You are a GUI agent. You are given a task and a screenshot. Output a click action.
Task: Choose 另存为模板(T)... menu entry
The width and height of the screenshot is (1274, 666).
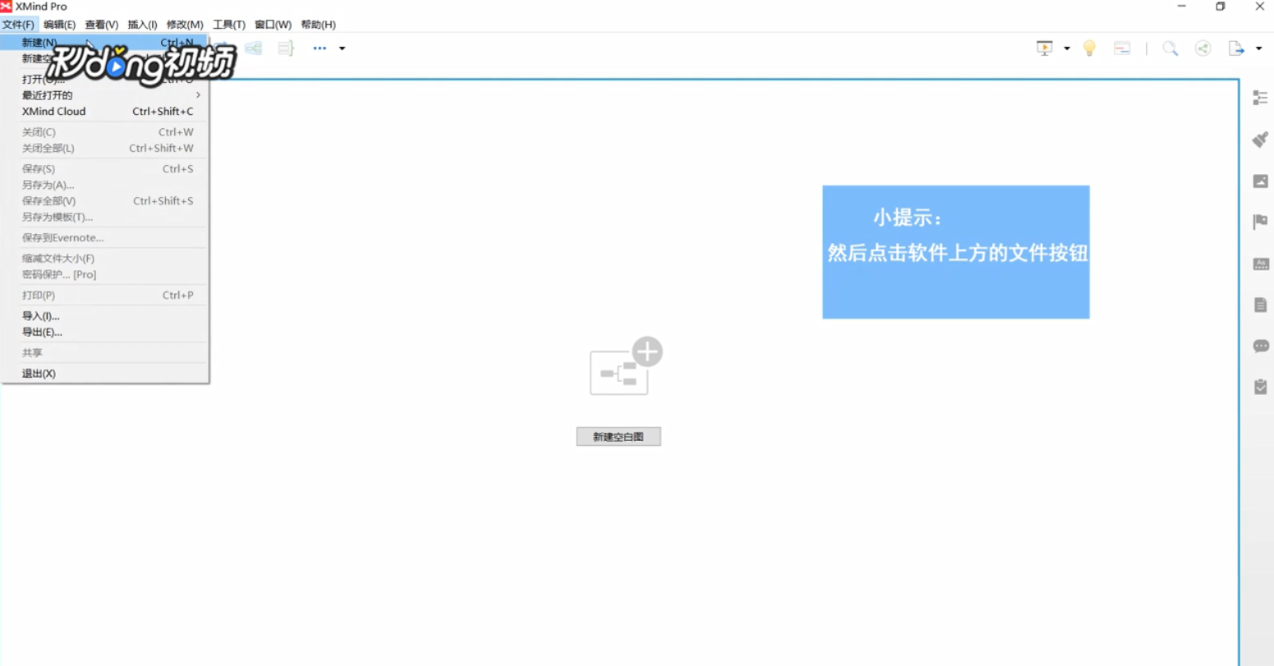[104, 218]
